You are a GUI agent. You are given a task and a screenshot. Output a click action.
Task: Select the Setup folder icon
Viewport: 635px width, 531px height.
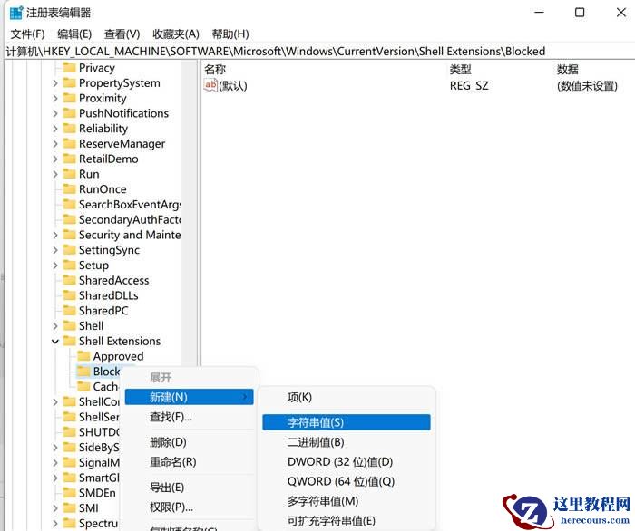(70, 265)
